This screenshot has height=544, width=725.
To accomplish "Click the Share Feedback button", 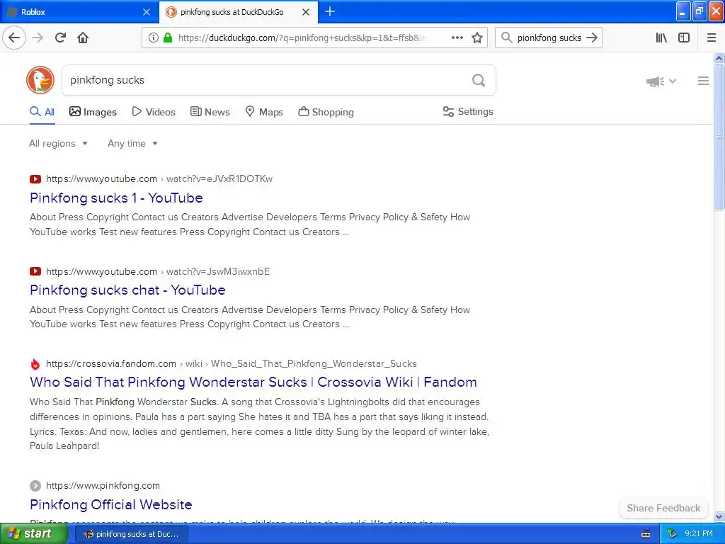I will click(663, 508).
